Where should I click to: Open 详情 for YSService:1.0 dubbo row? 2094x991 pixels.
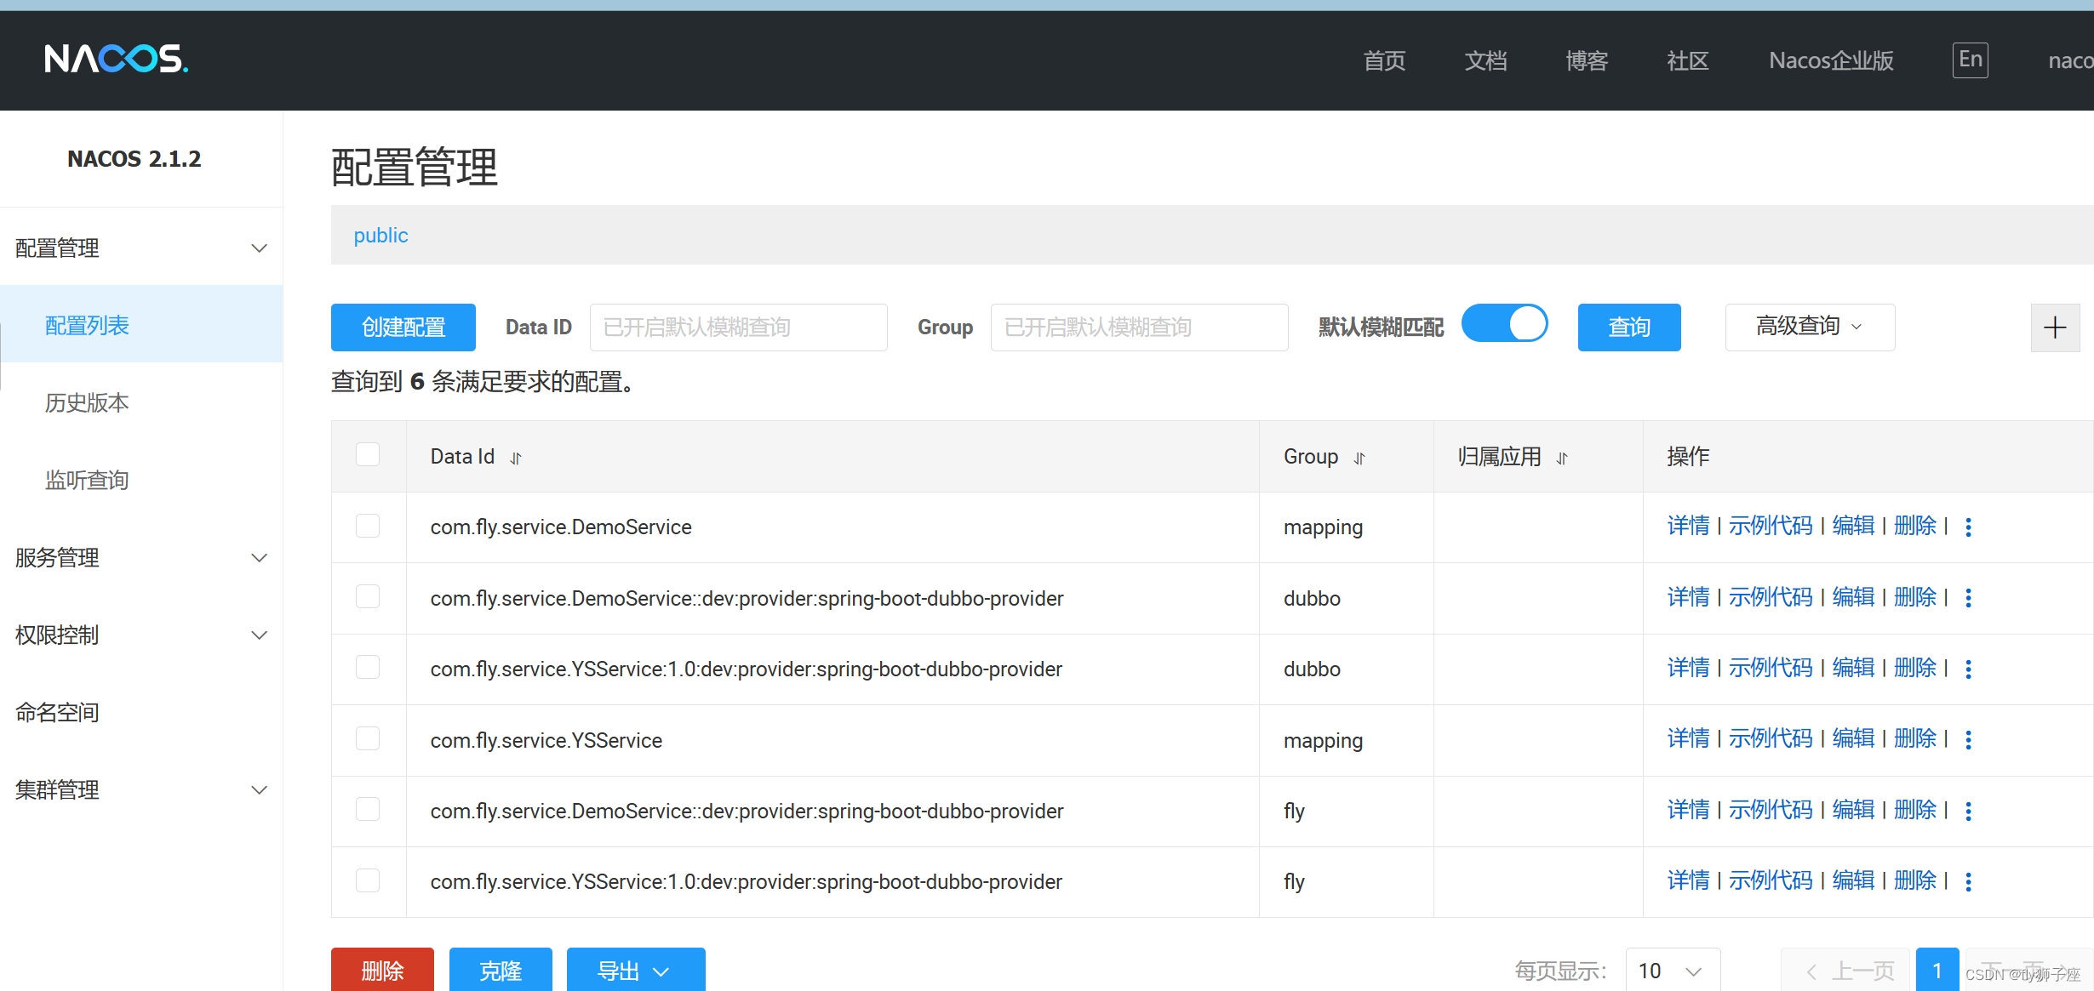pyautogui.click(x=1688, y=668)
